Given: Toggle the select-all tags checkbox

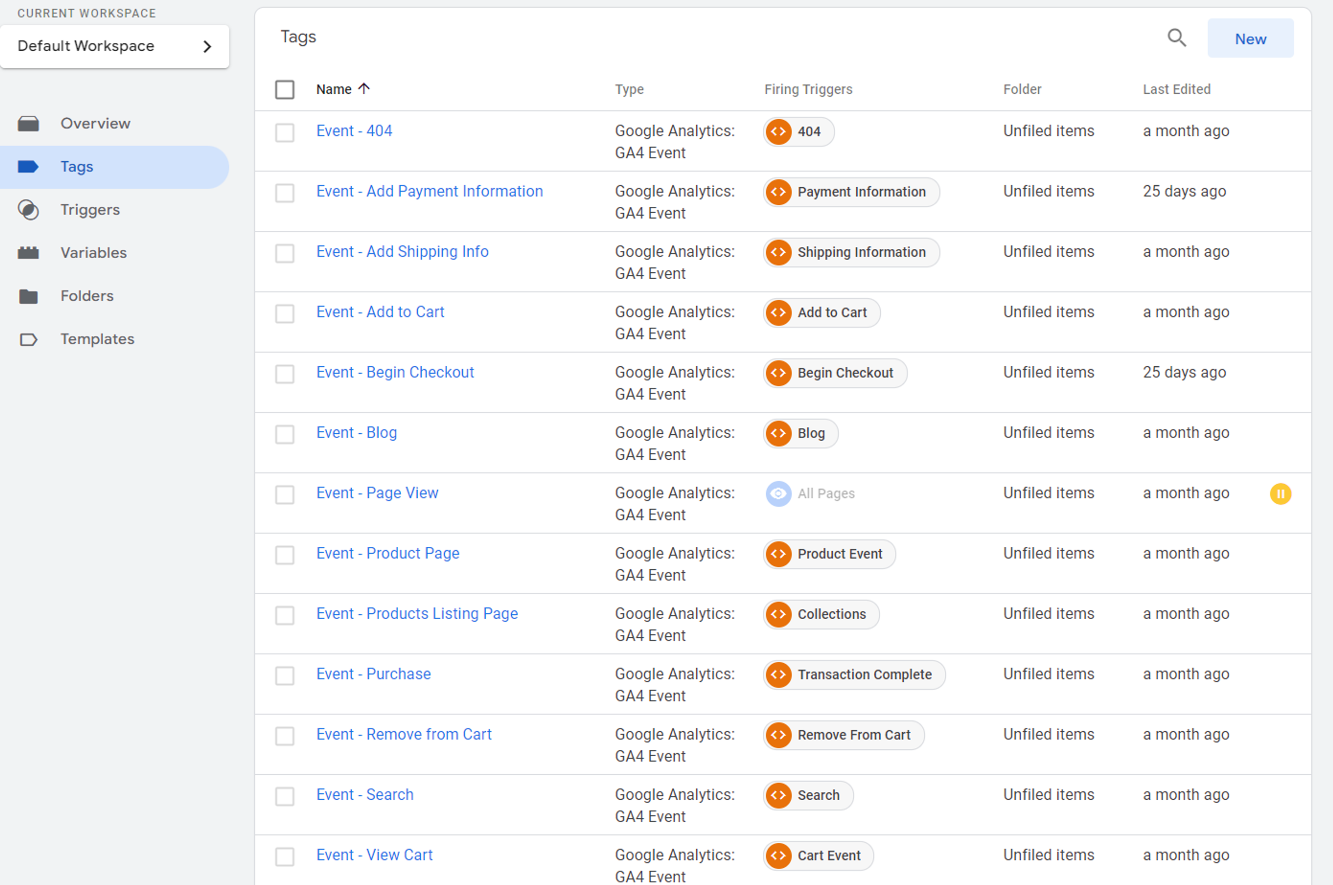Looking at the screenshot, I should pos(285,89).
